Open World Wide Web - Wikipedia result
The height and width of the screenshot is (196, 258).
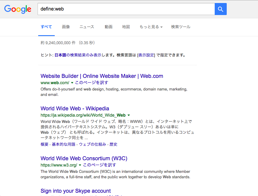75,109
